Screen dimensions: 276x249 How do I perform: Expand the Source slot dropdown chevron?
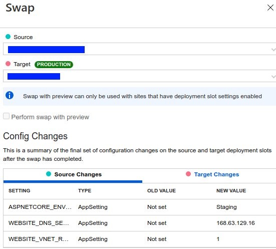(273, 50)
